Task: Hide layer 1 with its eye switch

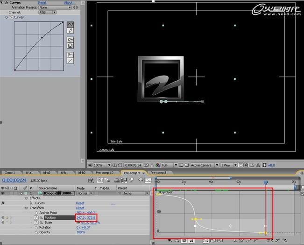Action: (x=3, y=193)
